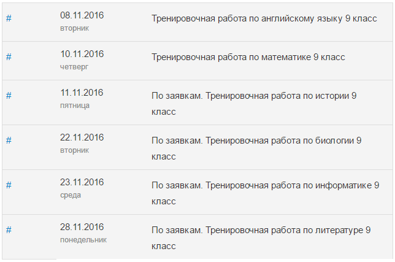395x262 pixels.
Task: Click the # link in the 22.11.2016 row
Action: 9,141
